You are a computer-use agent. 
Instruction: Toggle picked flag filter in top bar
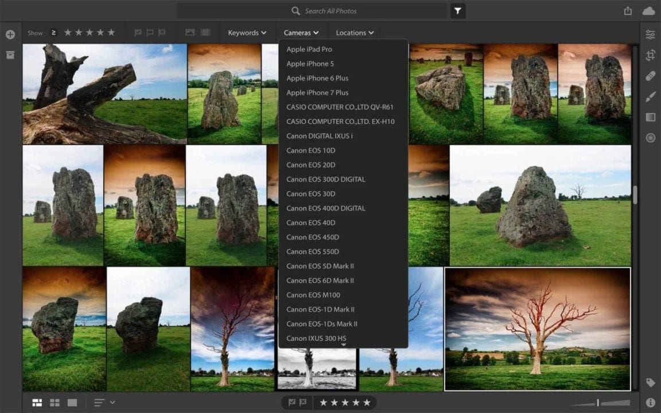[138, 33]
